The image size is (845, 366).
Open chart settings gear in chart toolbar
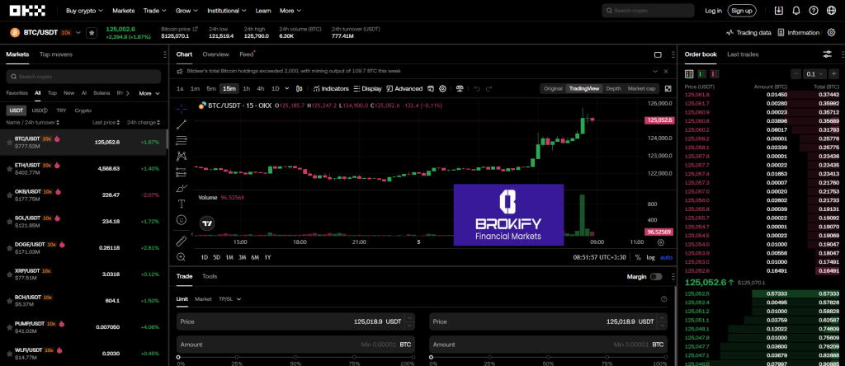pyautogui.click(x=442, y=88)
